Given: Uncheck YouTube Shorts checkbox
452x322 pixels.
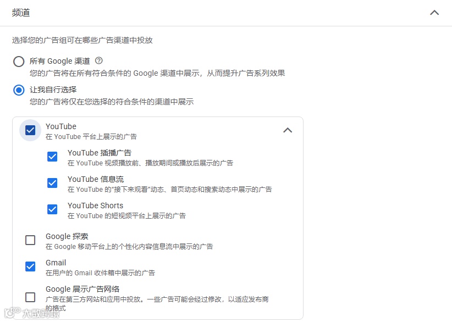Looking at the screenshot, I should (x=52, y=209).
